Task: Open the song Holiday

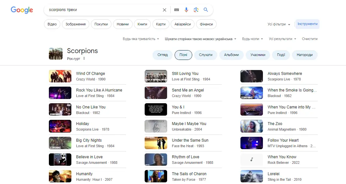Action: pyautogui.click(x=87, y=126)
